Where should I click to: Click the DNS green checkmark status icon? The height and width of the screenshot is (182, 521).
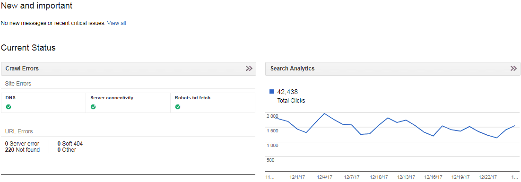coord(9,107)
